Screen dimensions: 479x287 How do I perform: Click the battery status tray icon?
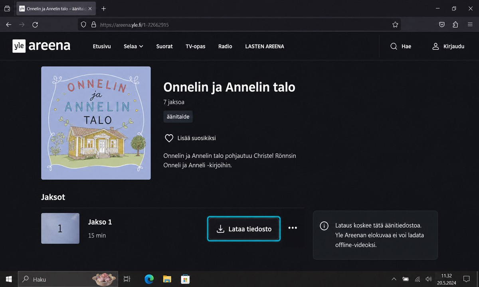tap(406, 279)
